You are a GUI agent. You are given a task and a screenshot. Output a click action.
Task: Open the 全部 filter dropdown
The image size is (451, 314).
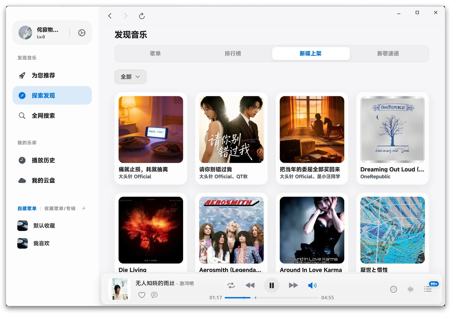[130, 77]
